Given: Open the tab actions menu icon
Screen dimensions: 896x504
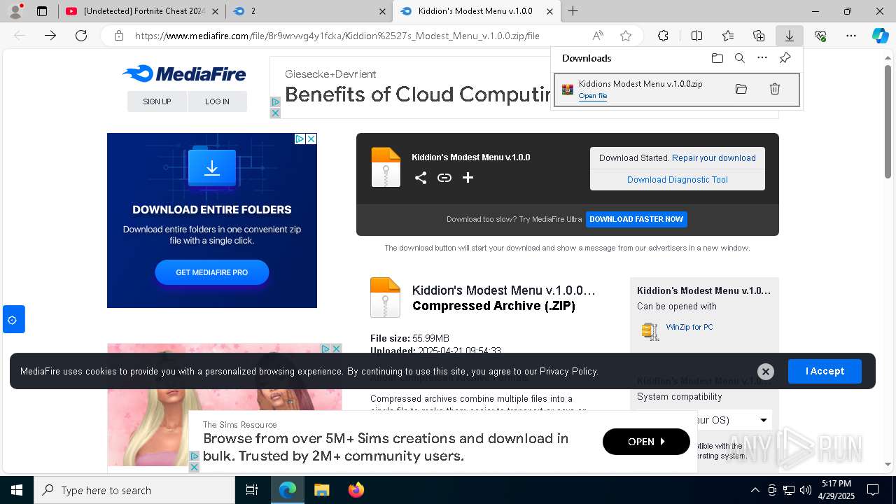Looking at the screenshot, I should tap(42, 11).
